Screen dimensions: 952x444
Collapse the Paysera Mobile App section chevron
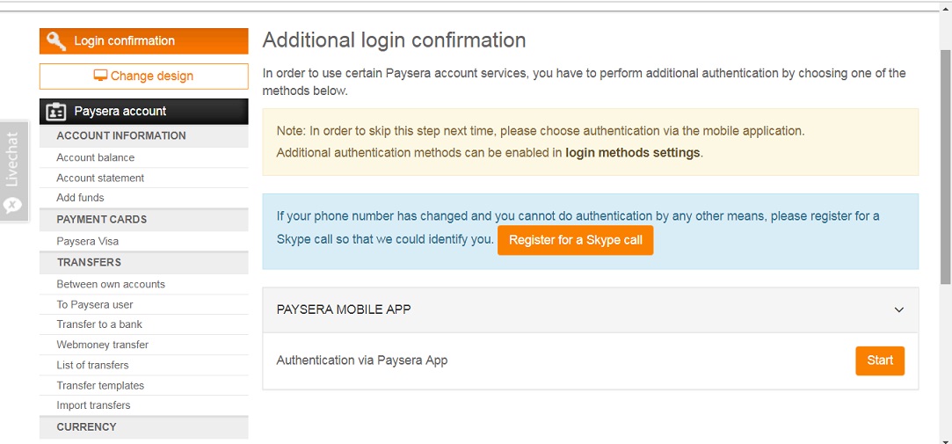pos(899,309)
